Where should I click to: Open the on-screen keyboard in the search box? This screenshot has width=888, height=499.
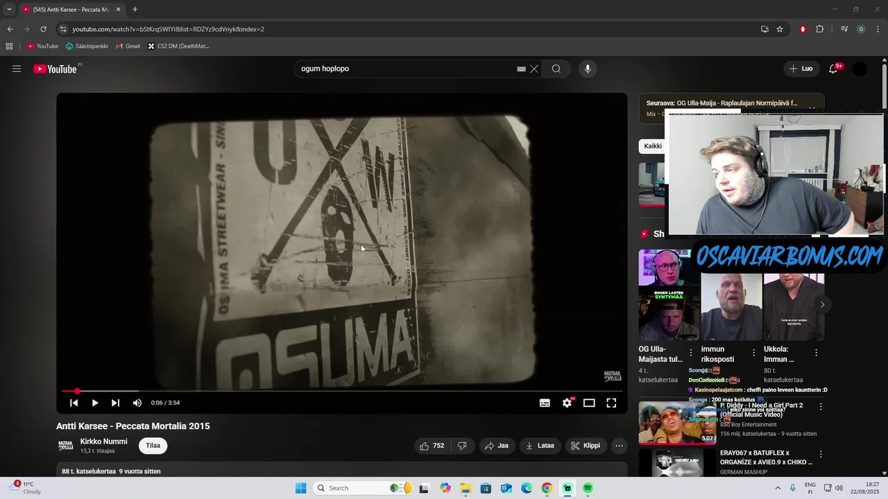521,69
